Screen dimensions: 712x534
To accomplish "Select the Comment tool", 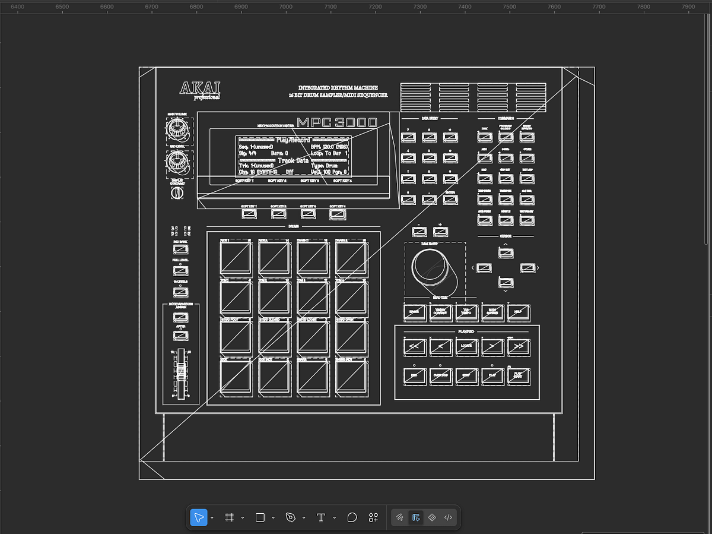I will [x=352, y=517].
